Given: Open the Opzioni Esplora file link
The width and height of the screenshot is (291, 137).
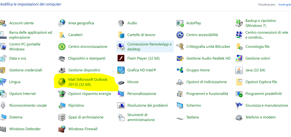Looking at the screenshot, I should pyautogui.click(x=261, y=82).
